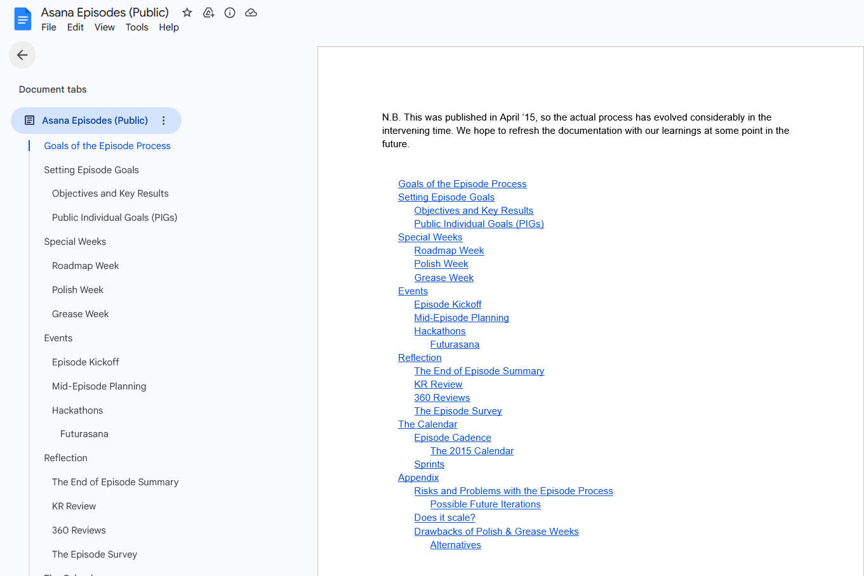Open the File menu
The height and width of the screenshot is (576, 864).
(x=49, y=27)
